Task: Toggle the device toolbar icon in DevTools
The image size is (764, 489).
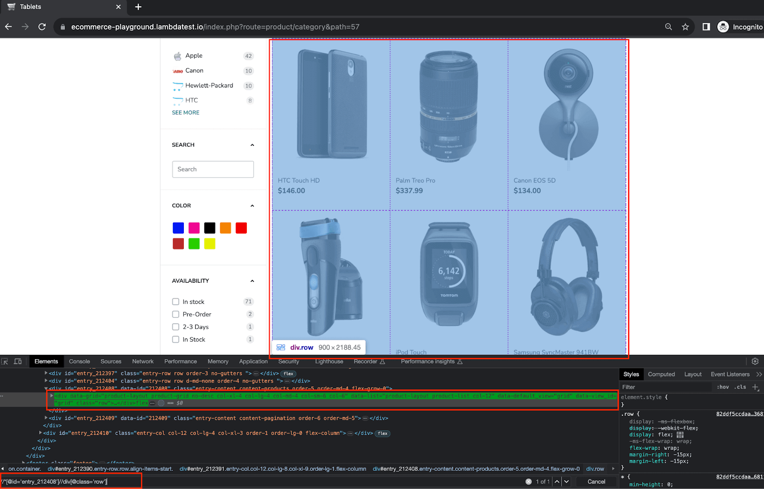Action: [x=18, y=361]
